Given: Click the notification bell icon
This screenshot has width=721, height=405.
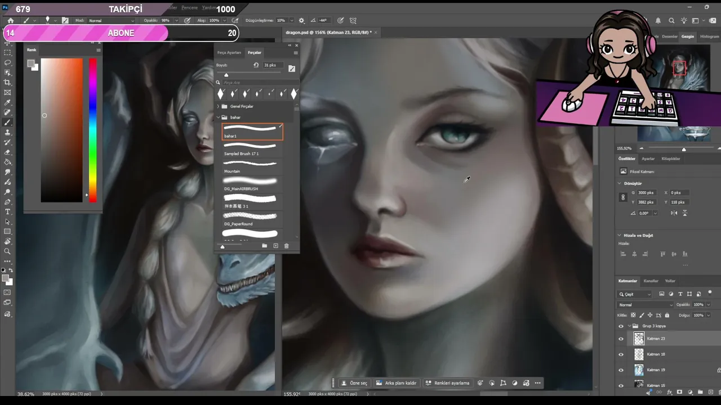Looking at the screenshot, I should (658, 20).
